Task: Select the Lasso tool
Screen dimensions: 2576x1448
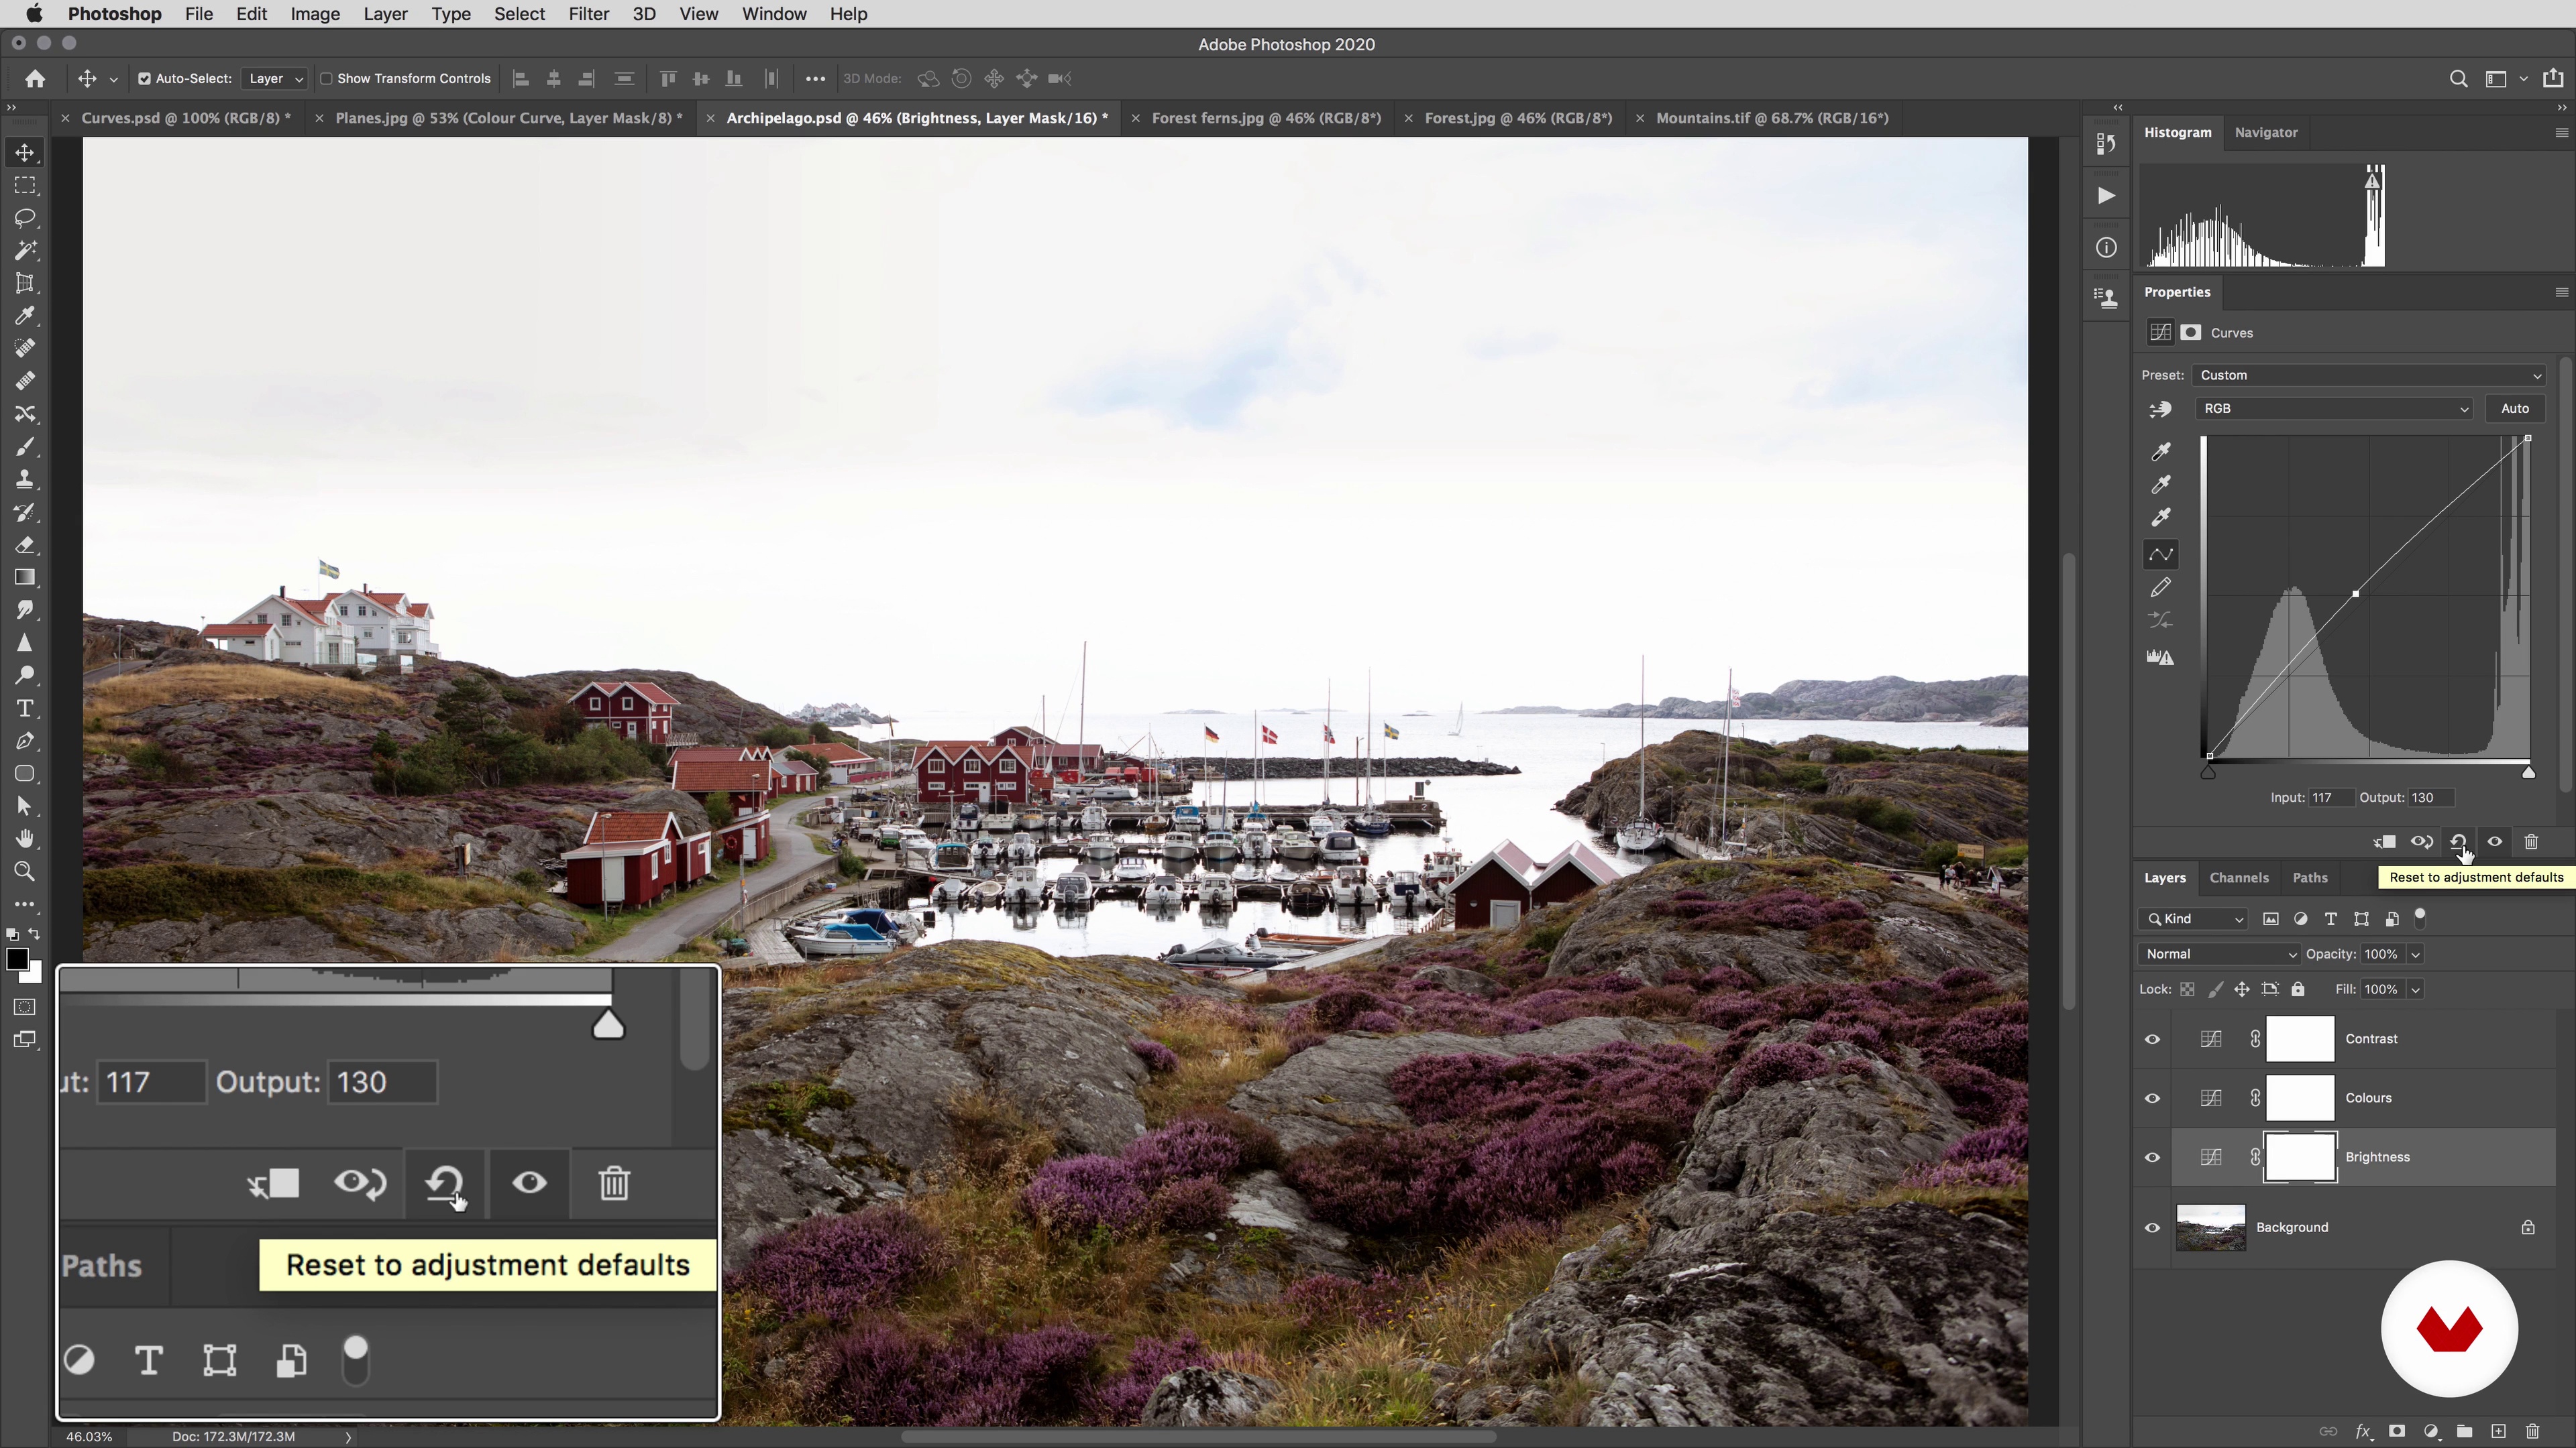Action: 25,218
